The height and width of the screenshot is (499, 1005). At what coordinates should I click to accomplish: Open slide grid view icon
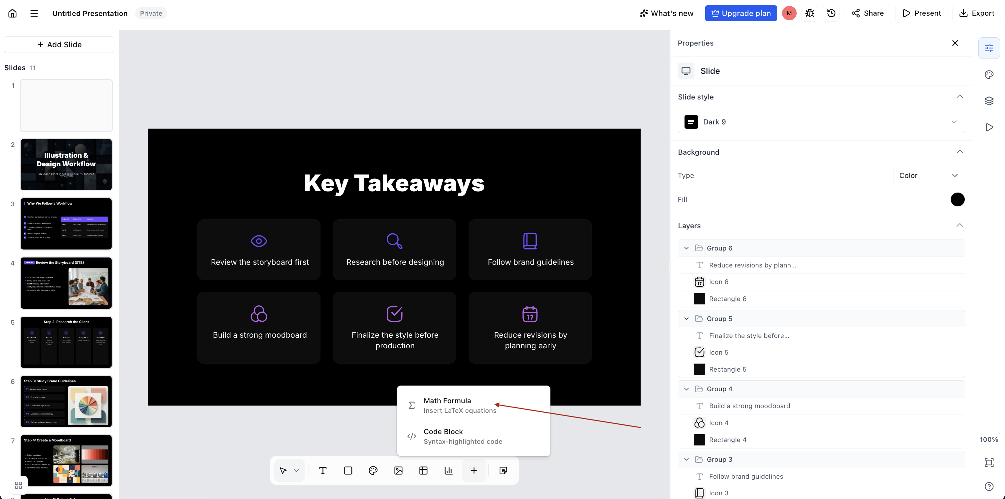(18, 485)
